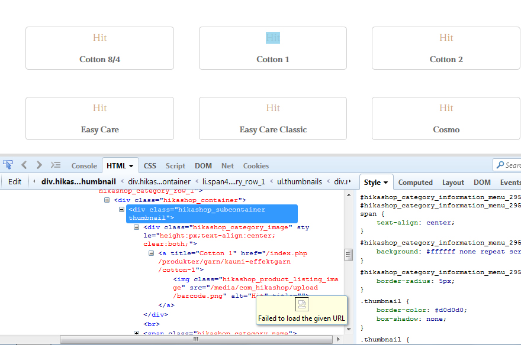Switch to the Net tab

(x=227, y=166)
